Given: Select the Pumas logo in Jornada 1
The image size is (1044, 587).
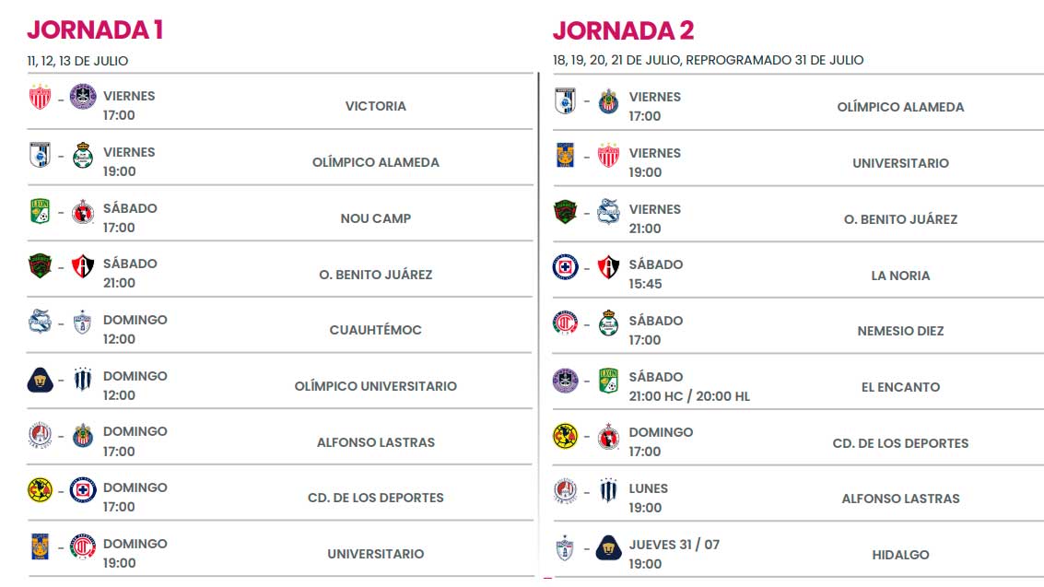Looking at the screenshot, I should click(40, 380).
